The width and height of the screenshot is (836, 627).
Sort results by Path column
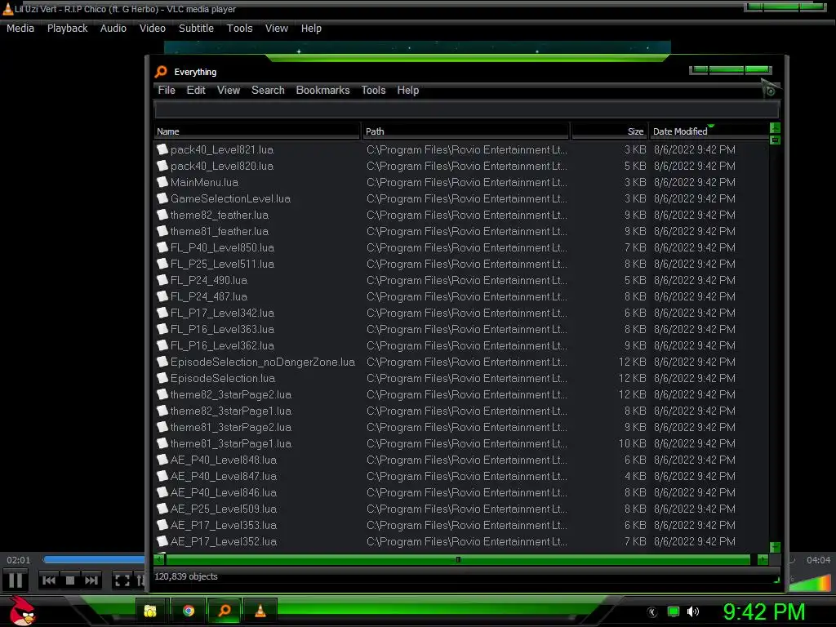click(466, 131)
